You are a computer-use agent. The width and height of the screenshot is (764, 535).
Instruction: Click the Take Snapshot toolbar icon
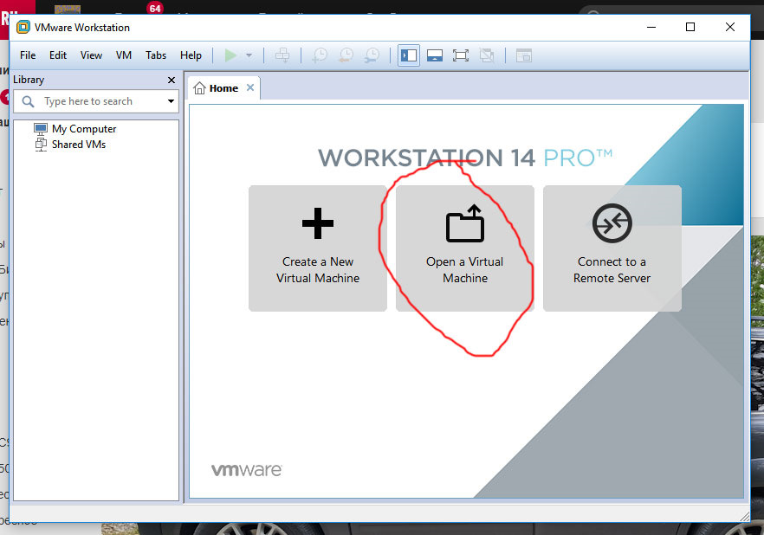(320, 55)
